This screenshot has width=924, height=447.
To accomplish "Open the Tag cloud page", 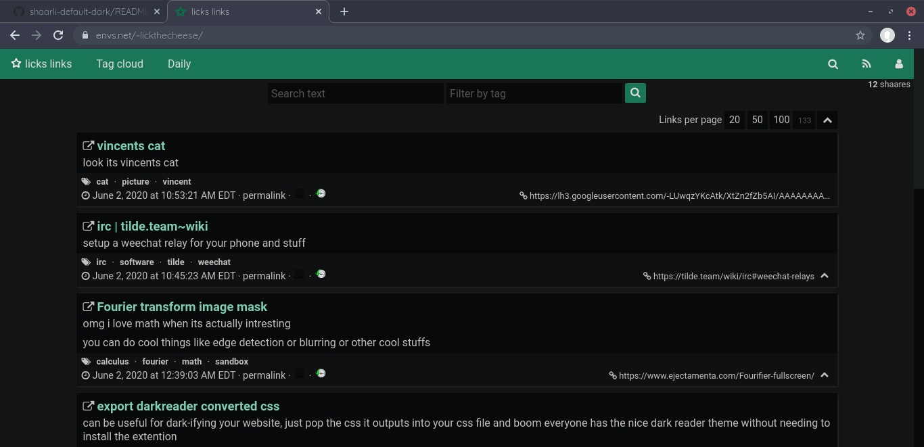I will [120, 64].
